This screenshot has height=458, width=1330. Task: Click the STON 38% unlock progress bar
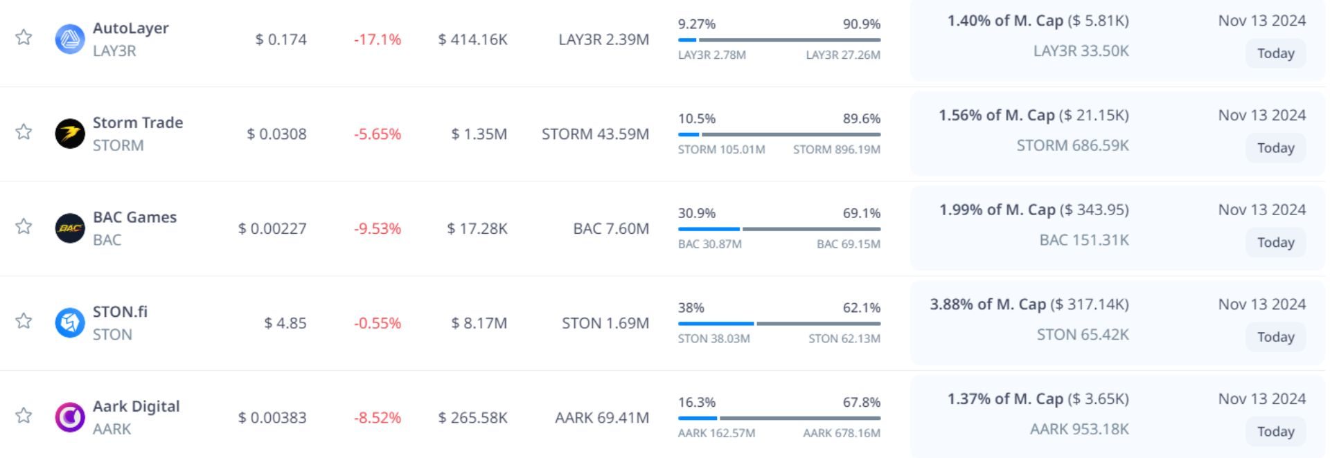[x=779, y=323]
